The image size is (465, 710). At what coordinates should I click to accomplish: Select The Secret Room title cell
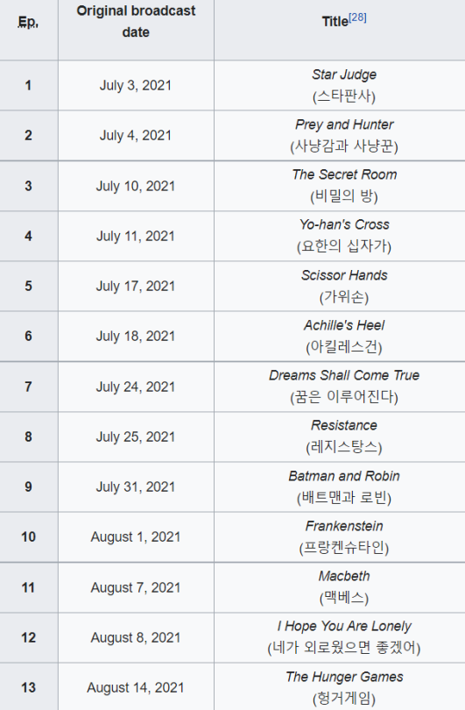pos(339,186)
